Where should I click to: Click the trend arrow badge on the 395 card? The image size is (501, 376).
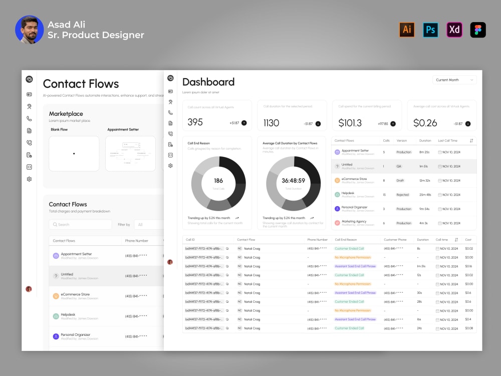[x=244, y=123]
